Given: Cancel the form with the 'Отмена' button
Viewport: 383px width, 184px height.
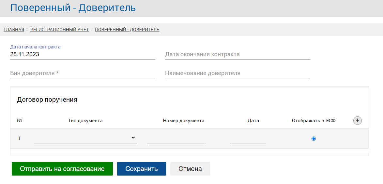Looking at the screenshot, I should (190, 169).
